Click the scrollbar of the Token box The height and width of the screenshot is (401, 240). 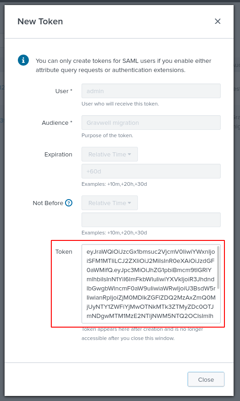coord(218,267)
